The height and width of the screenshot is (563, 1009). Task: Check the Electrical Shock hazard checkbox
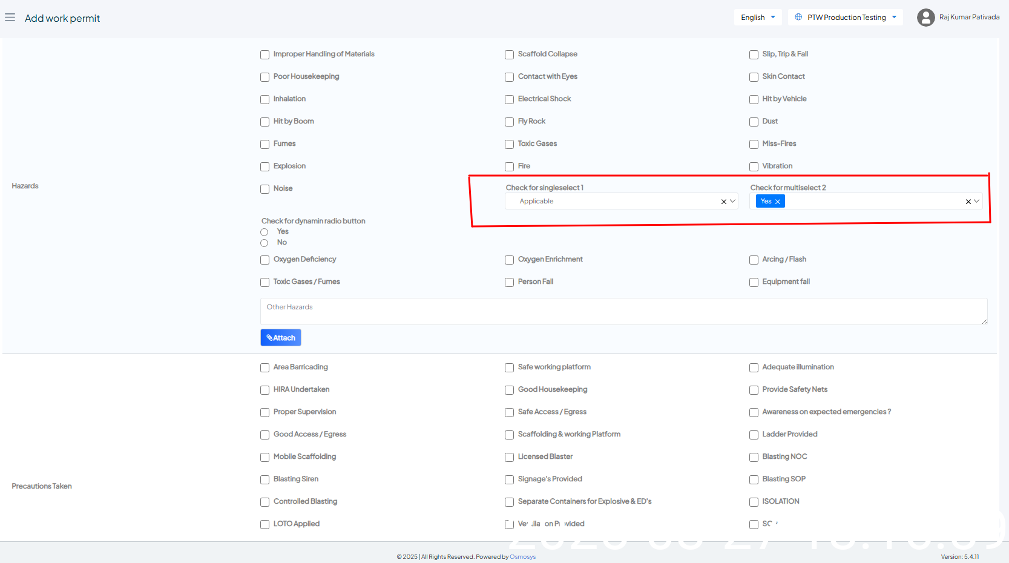click(x=509, y=99)
